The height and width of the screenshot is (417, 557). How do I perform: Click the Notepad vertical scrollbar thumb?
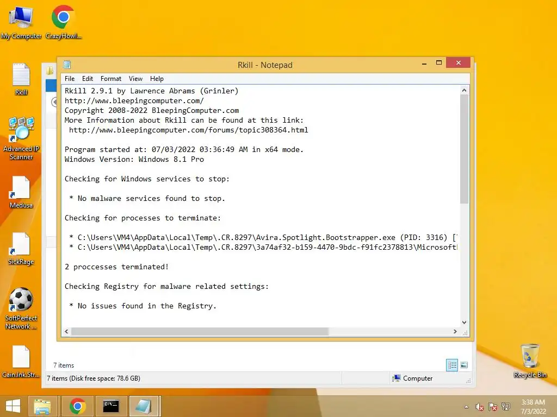(464, 149)
